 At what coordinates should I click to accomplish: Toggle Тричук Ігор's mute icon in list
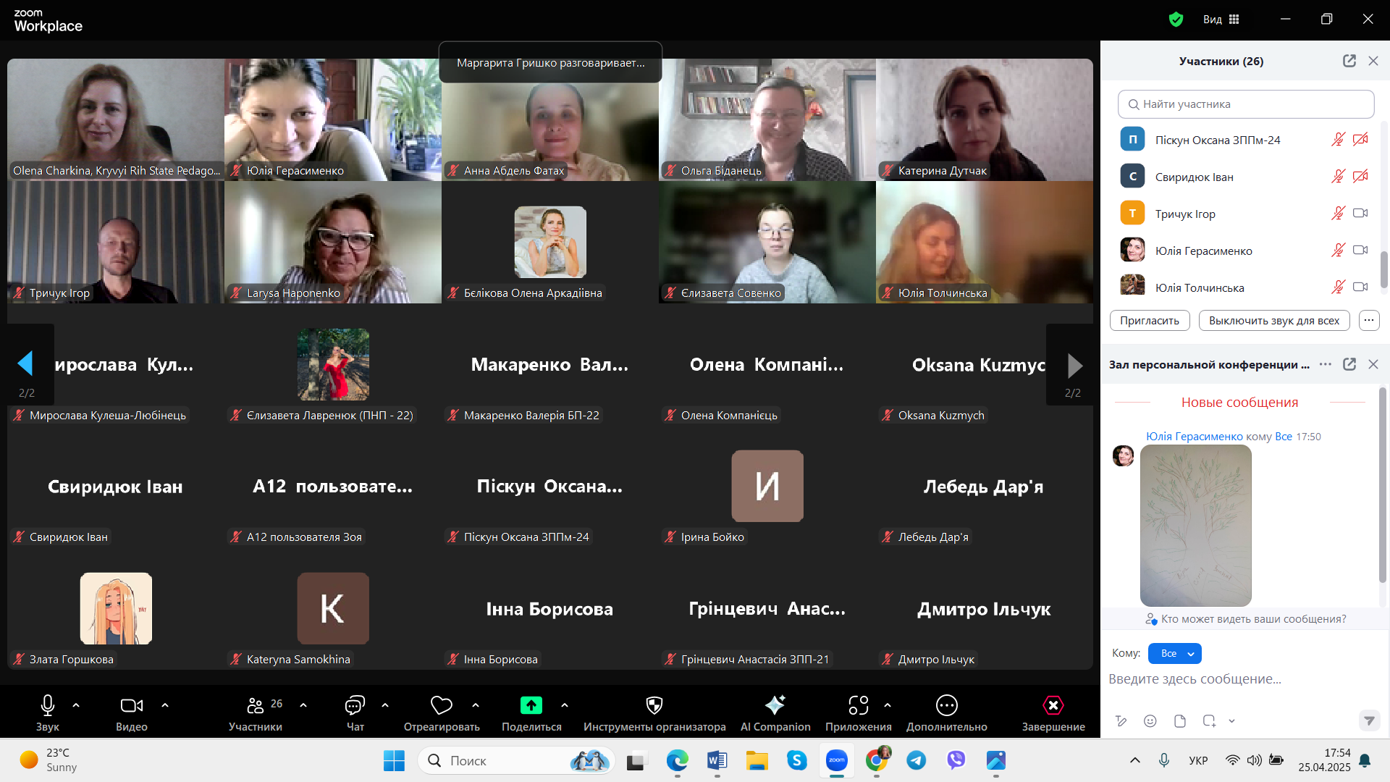[1337, 214]
